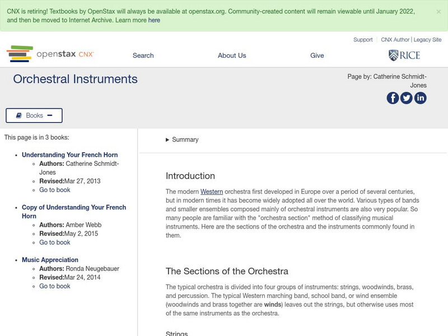The image size is (448, 336).
Task: Click the book icon in the Books button
Action: tap(20, 115)
